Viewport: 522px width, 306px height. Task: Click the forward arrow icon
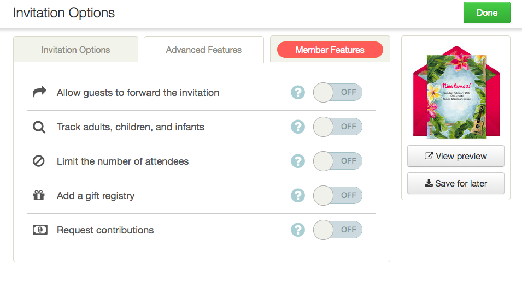pyautogui.click(x=39, y=93)
